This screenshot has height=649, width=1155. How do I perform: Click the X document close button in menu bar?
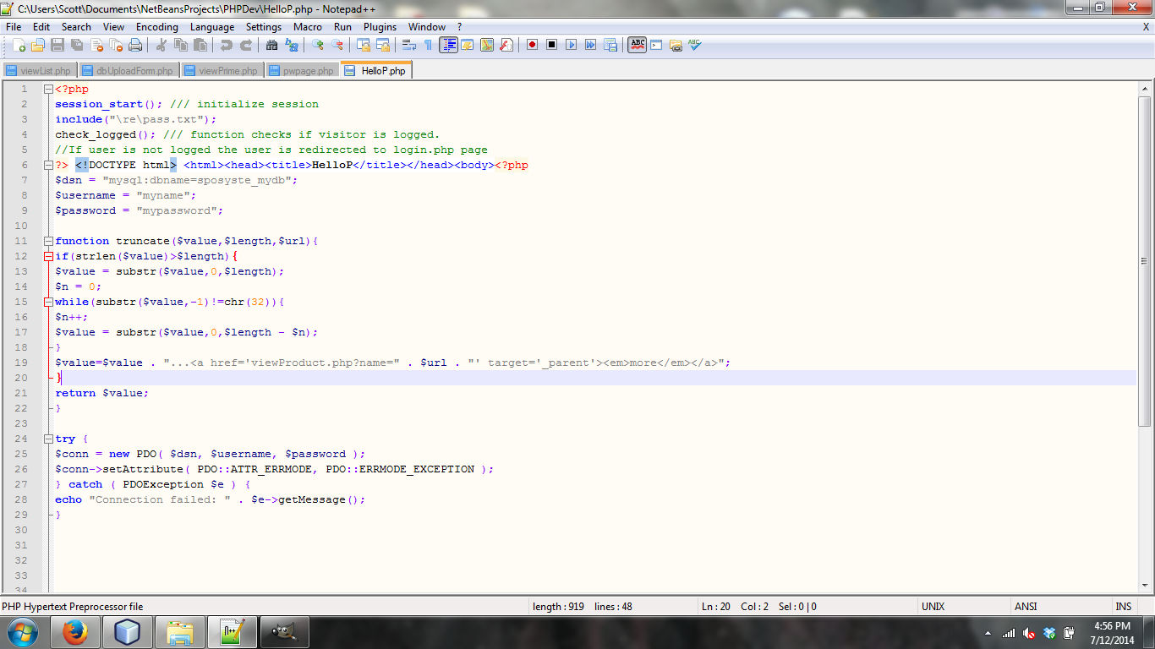tap(1146, 27)
